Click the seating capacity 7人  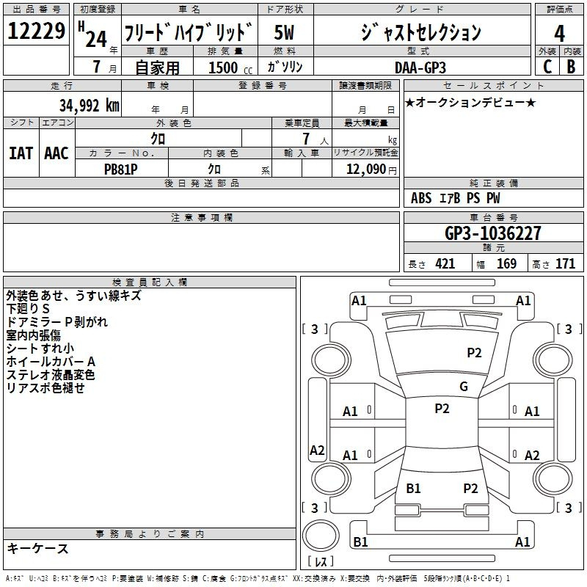pyautogui.click(x=315, y=139)
